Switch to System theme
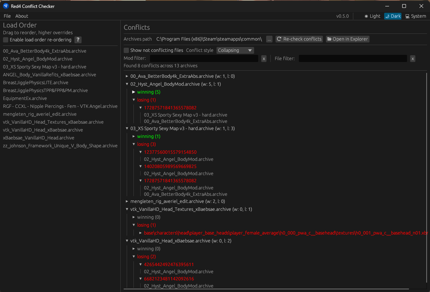The height and width of the screenshot is (292, 430). pos(415,16)
